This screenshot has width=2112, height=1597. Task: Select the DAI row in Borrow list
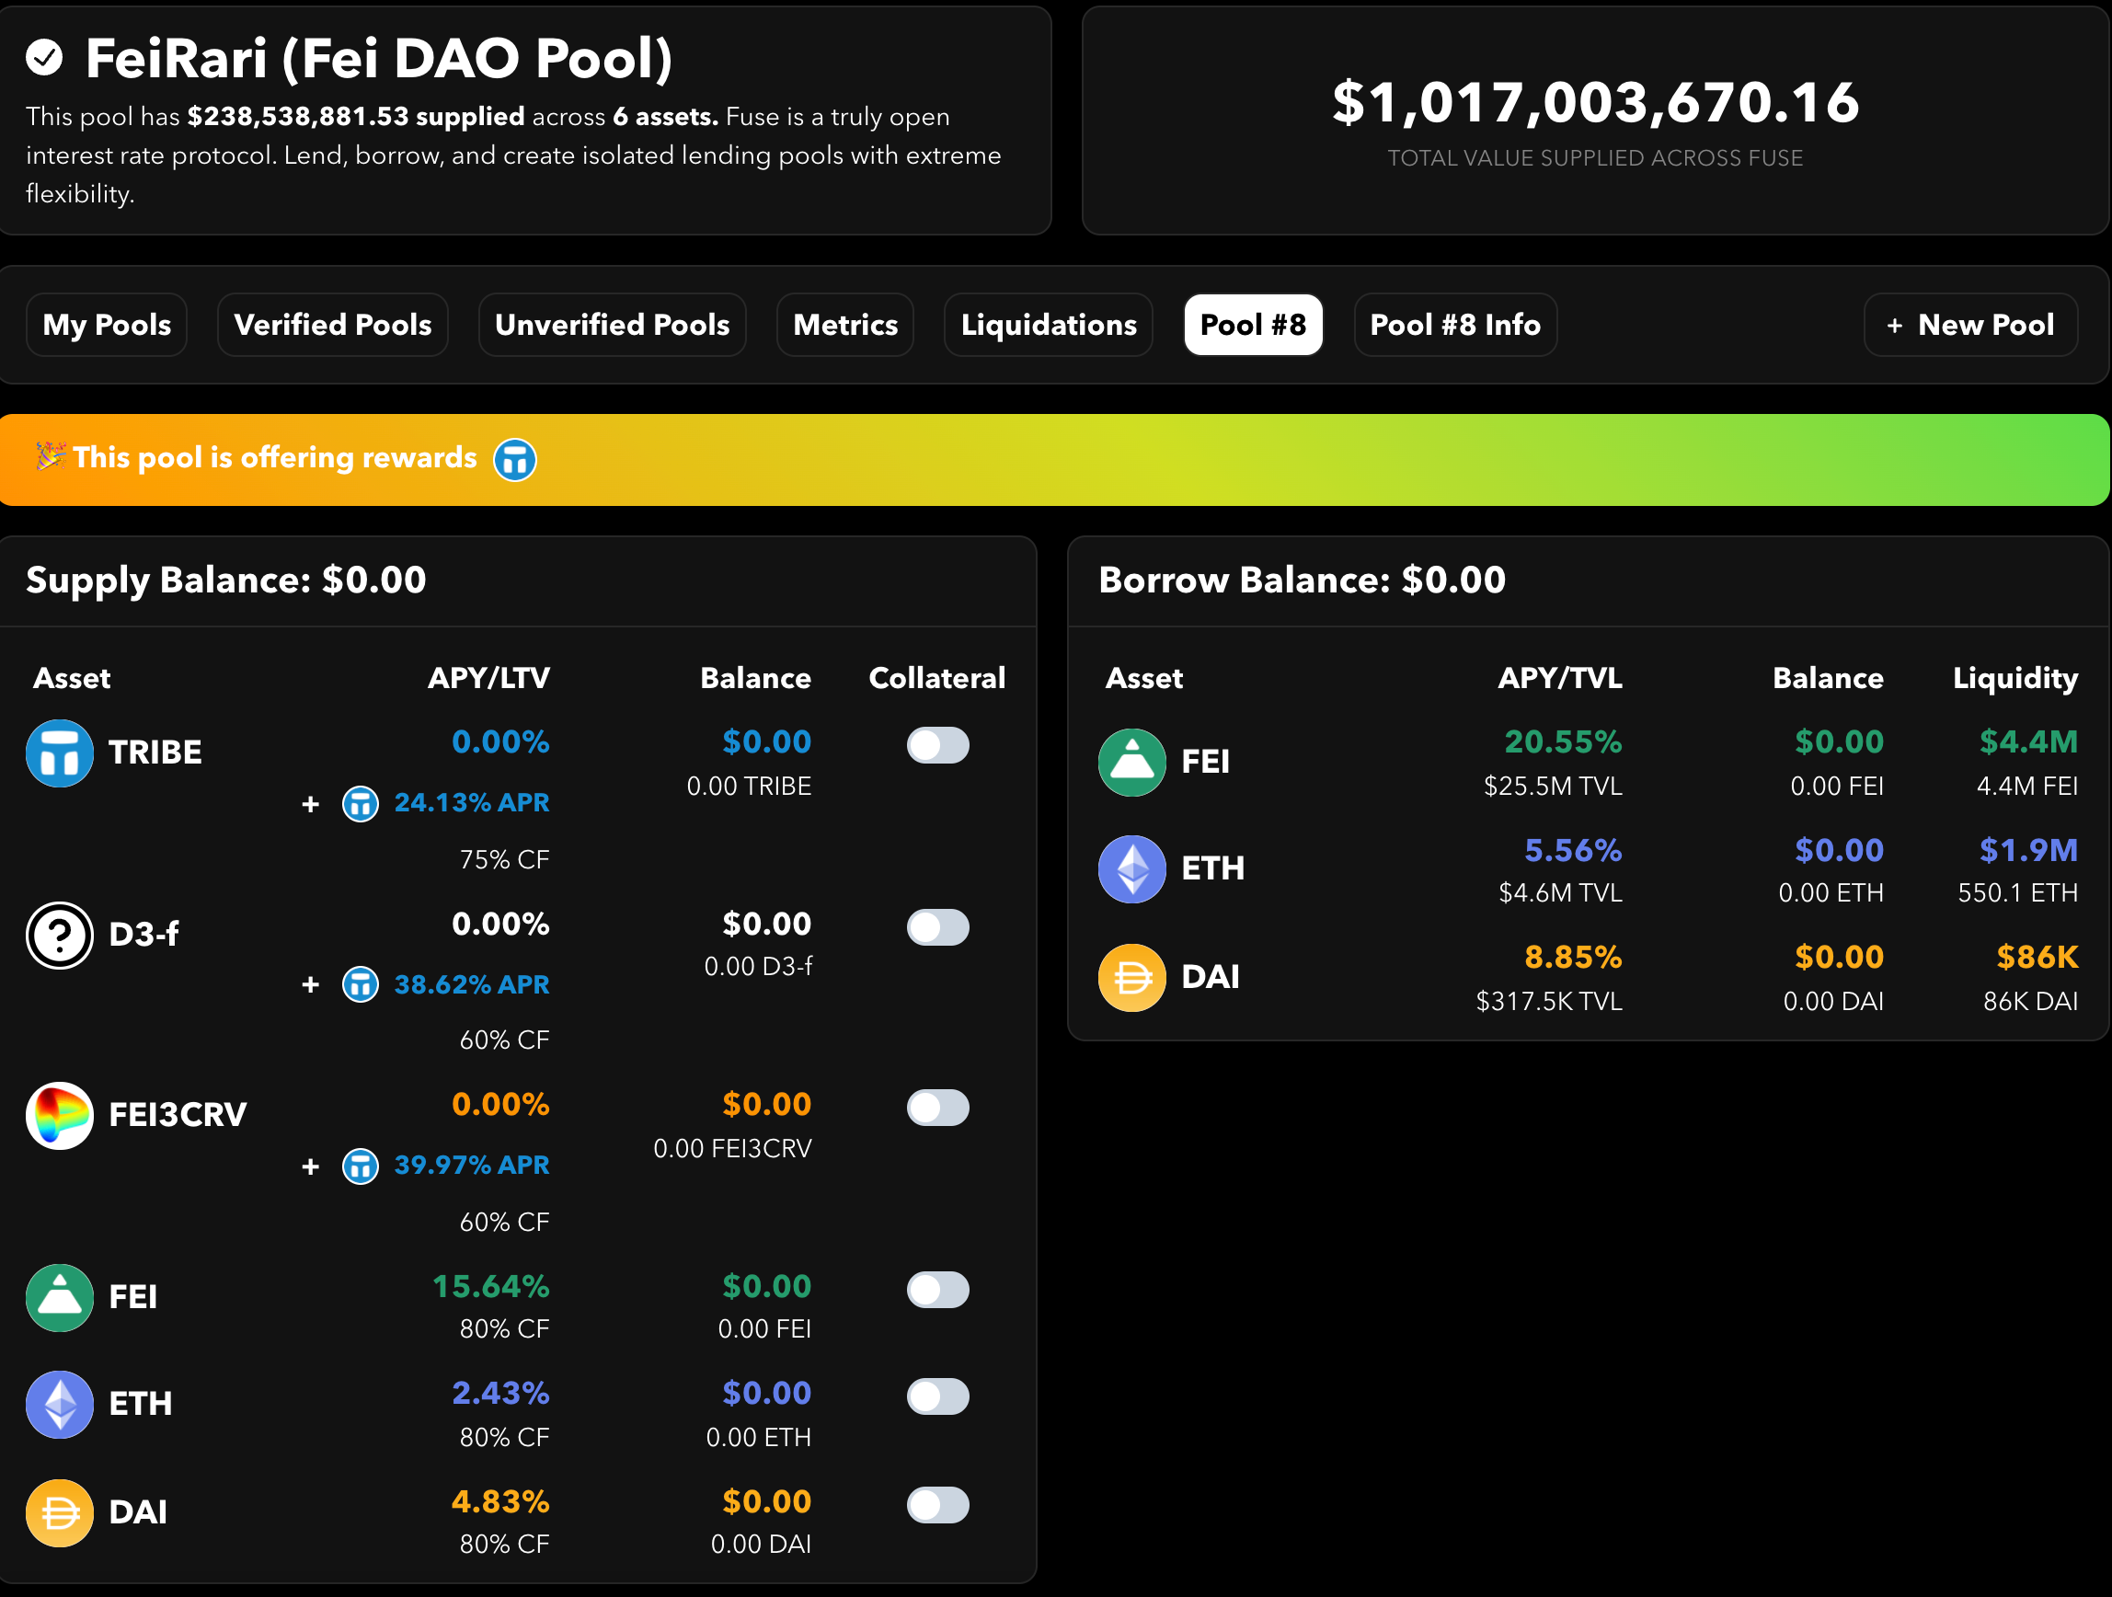pyautogui.click(x=1585, y=977)
